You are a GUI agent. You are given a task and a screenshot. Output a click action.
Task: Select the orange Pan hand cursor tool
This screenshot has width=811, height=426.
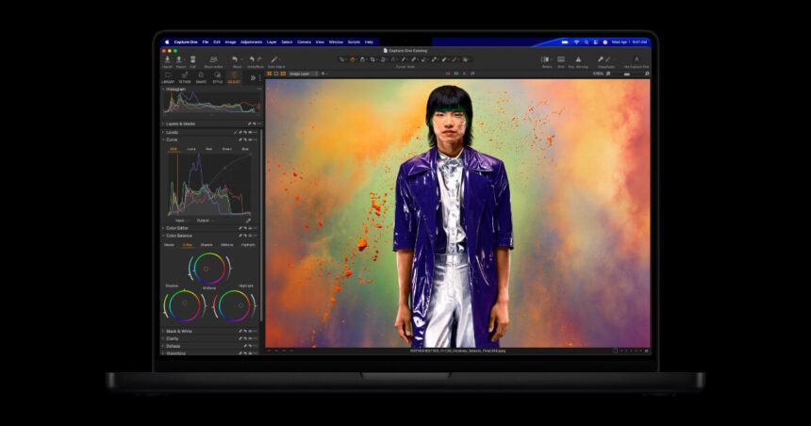tap(353, 59)
